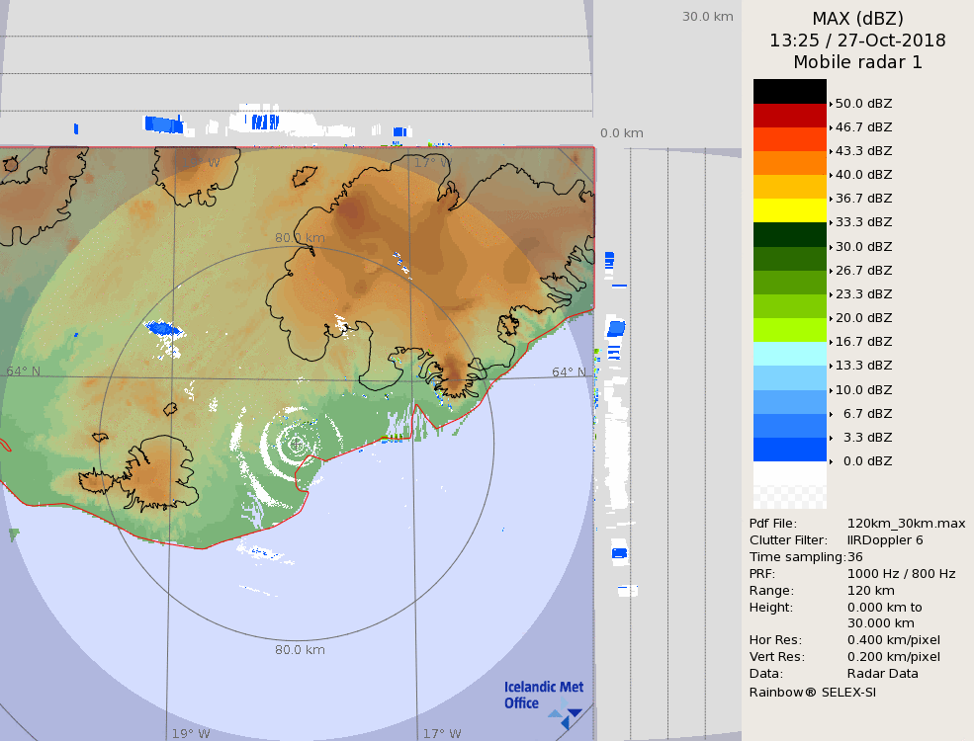
Task: Click the arrow marker beside 16.7 dBZ
Action: click(831, 342)
